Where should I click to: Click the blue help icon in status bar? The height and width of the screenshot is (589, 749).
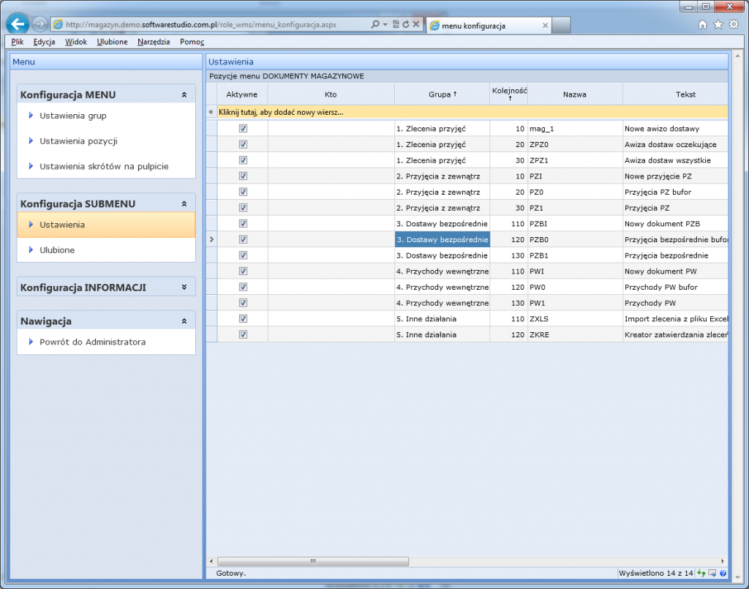pos(722,573)
